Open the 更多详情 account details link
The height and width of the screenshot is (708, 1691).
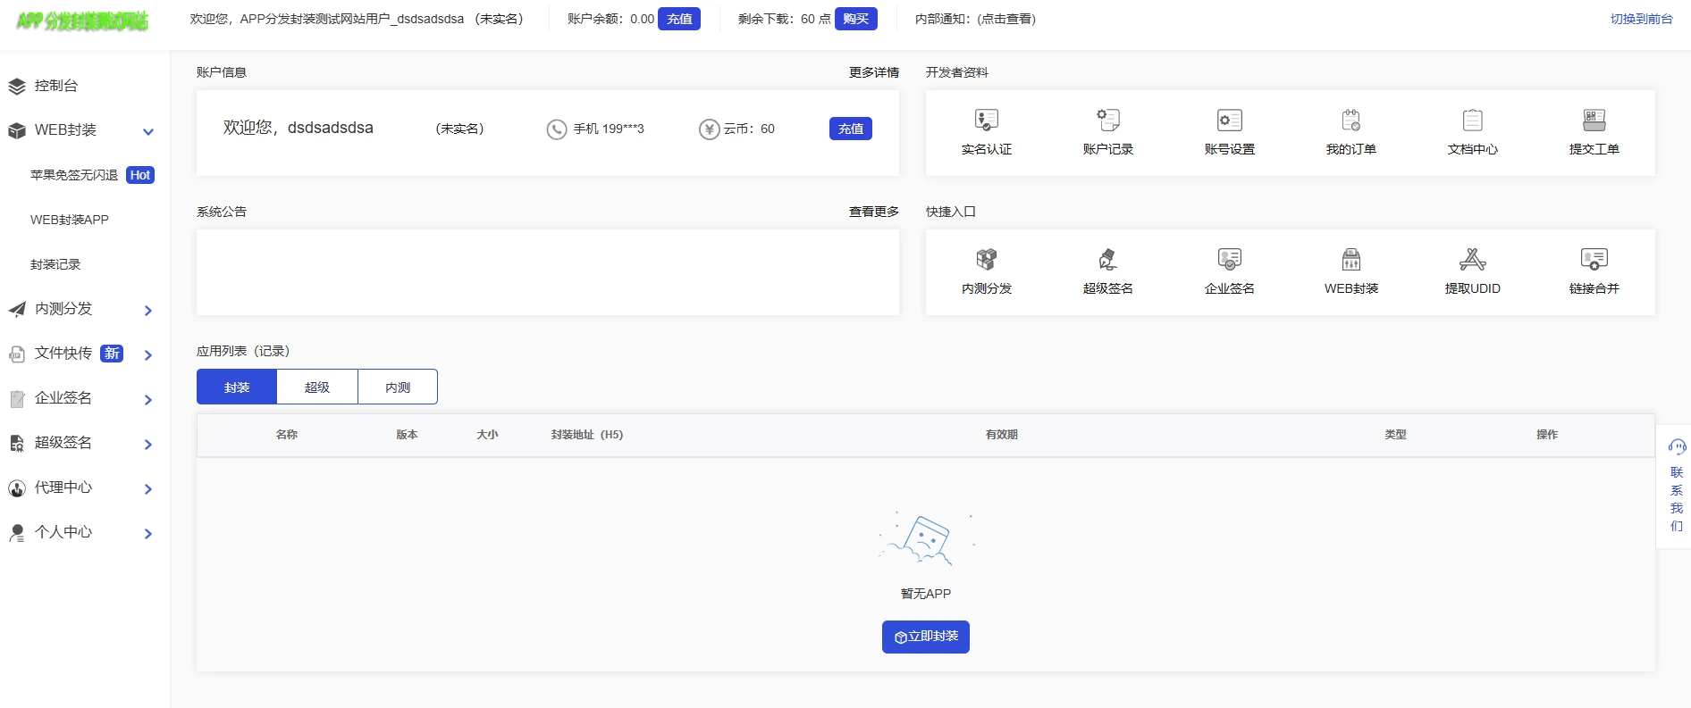click(x=873, y=72)
